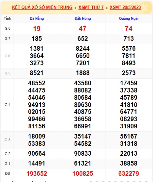Select Quảng Ngãi G.2 number 22013
The image size is (153, 182).
tap(129, 154)
